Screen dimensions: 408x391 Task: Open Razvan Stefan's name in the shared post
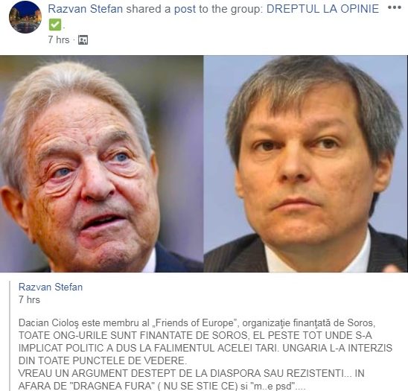51,287
